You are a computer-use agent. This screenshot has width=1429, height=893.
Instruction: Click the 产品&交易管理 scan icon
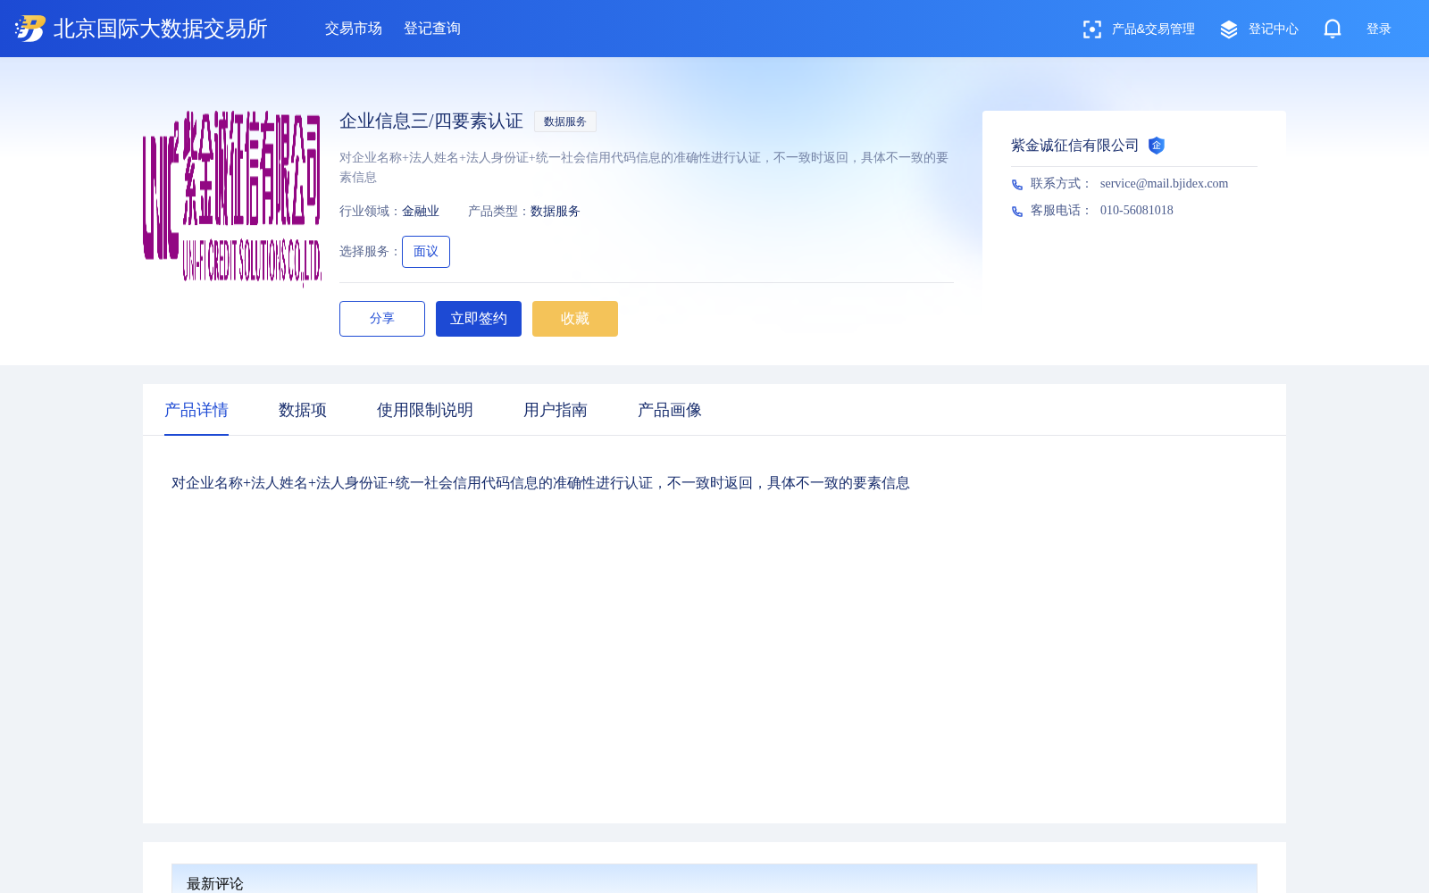1091,29
